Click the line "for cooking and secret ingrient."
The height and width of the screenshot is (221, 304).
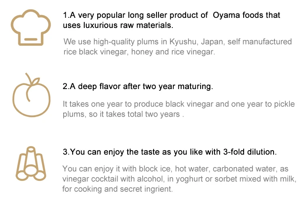(118, 189)
